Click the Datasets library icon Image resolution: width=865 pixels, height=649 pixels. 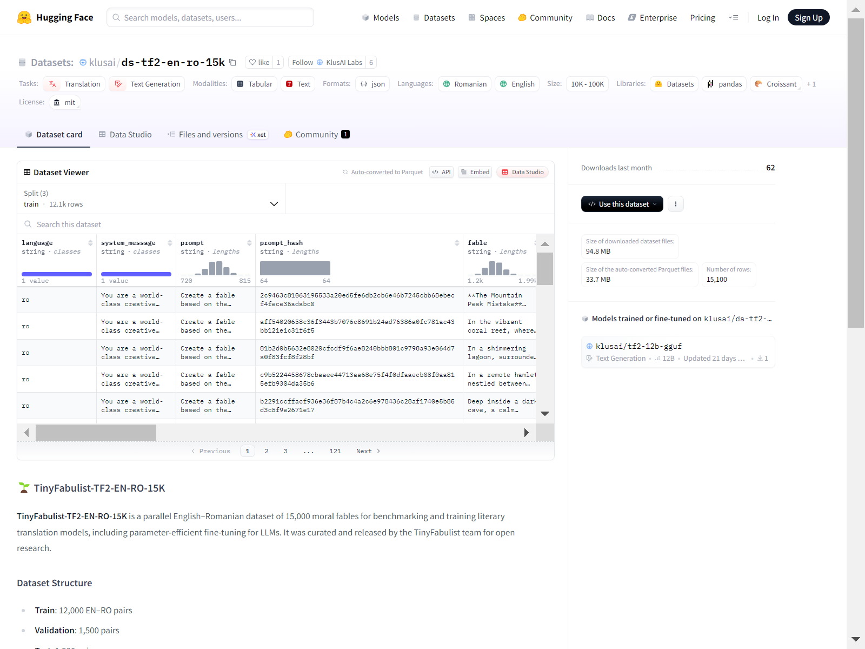[x=658, y=84]
